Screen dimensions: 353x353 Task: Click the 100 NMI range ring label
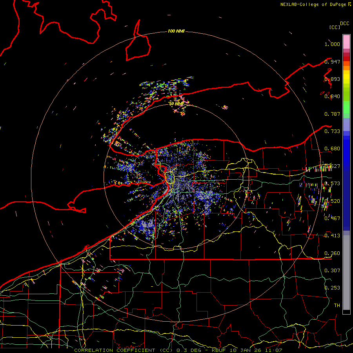[x=176, y=31]
